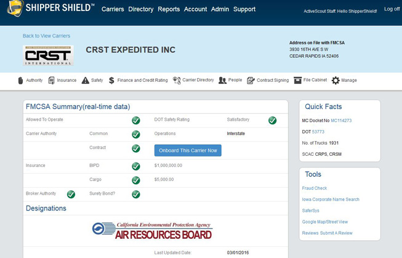Open the Reports menu
Screen dimensions: 402x258
click(x=169, y=9)
